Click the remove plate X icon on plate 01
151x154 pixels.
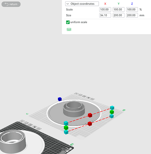(x=22, y=121)
